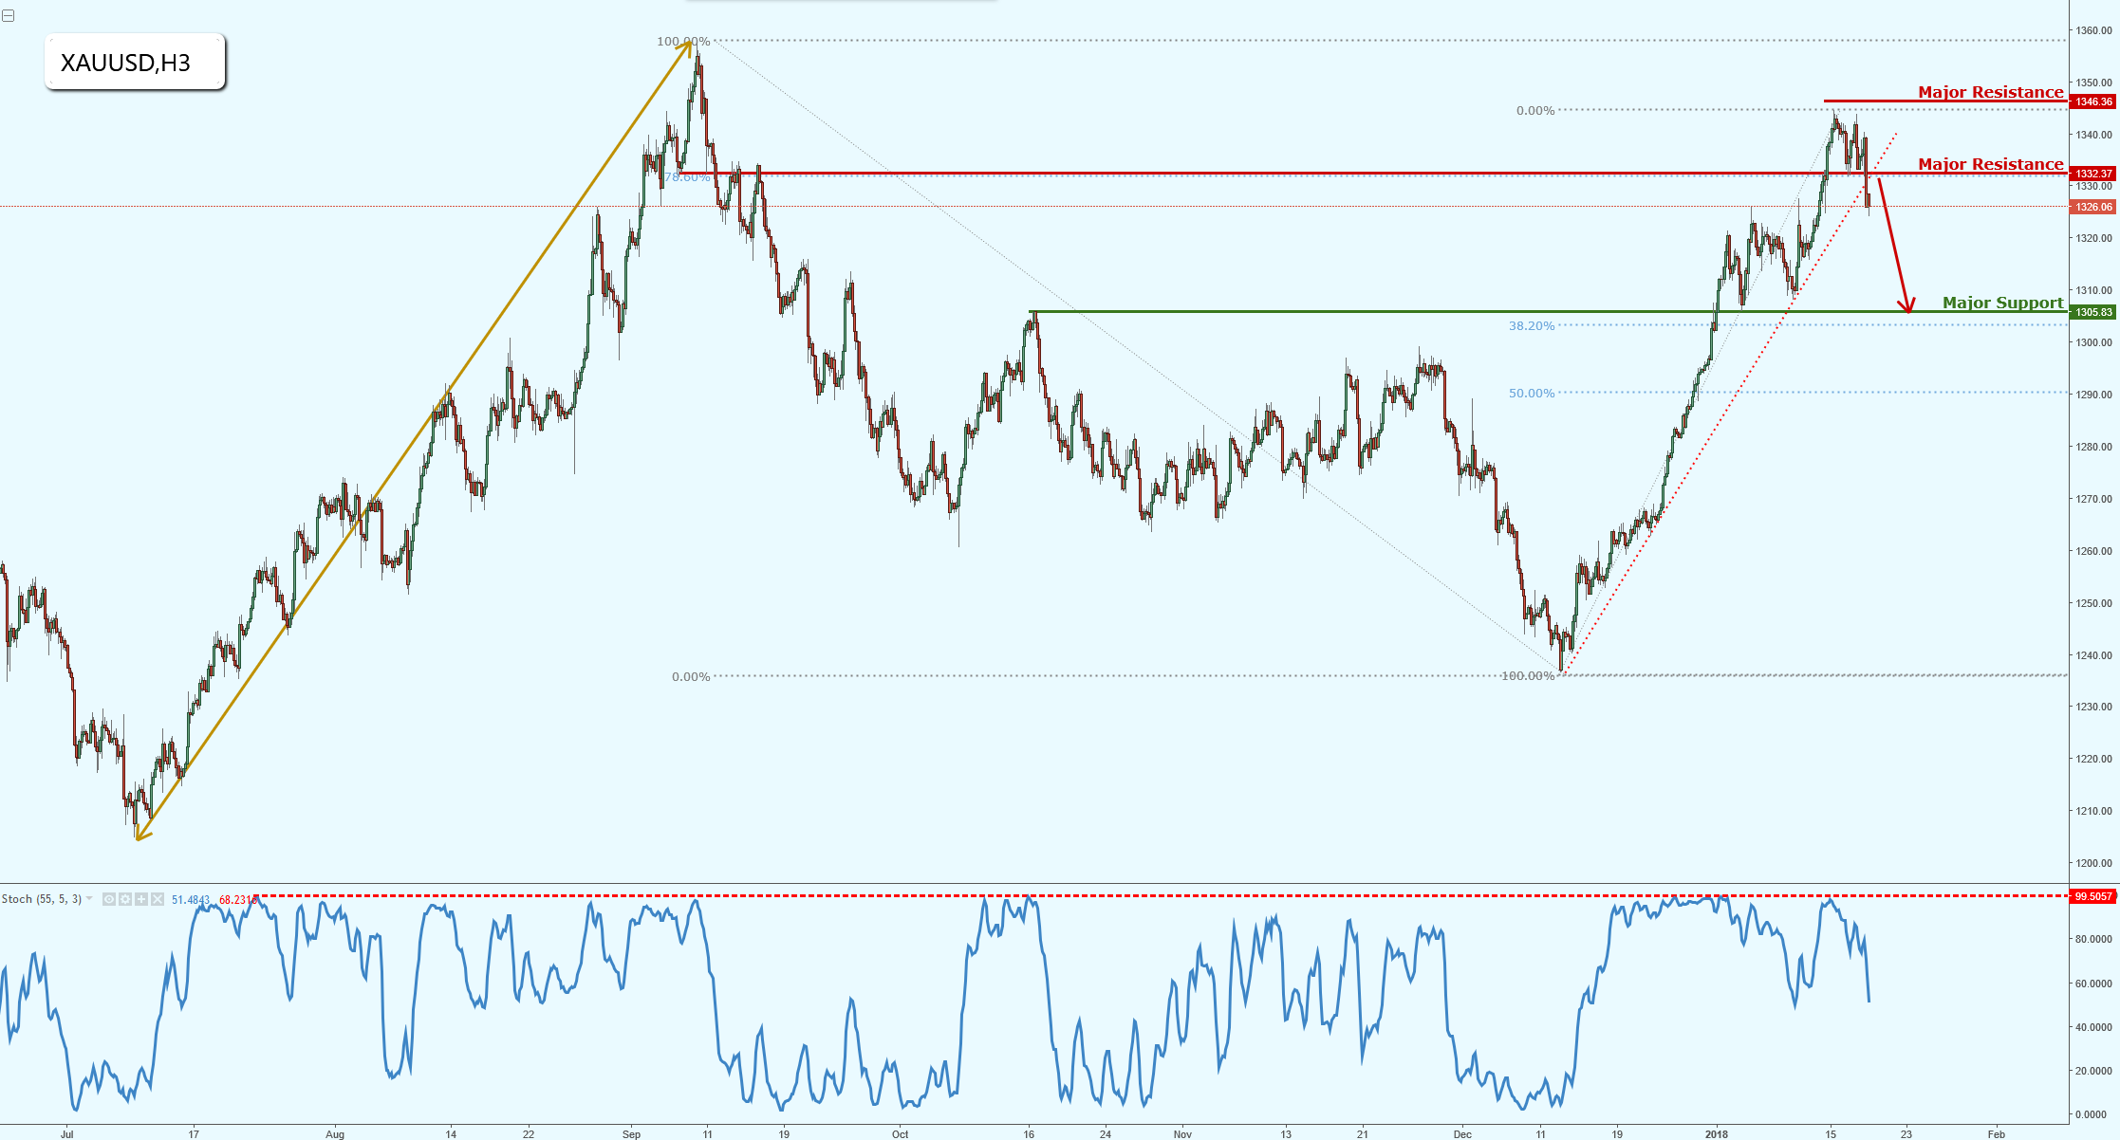
Task: Open the Stoch indicator dropdown arrow
Action: (x=89, y=899)
